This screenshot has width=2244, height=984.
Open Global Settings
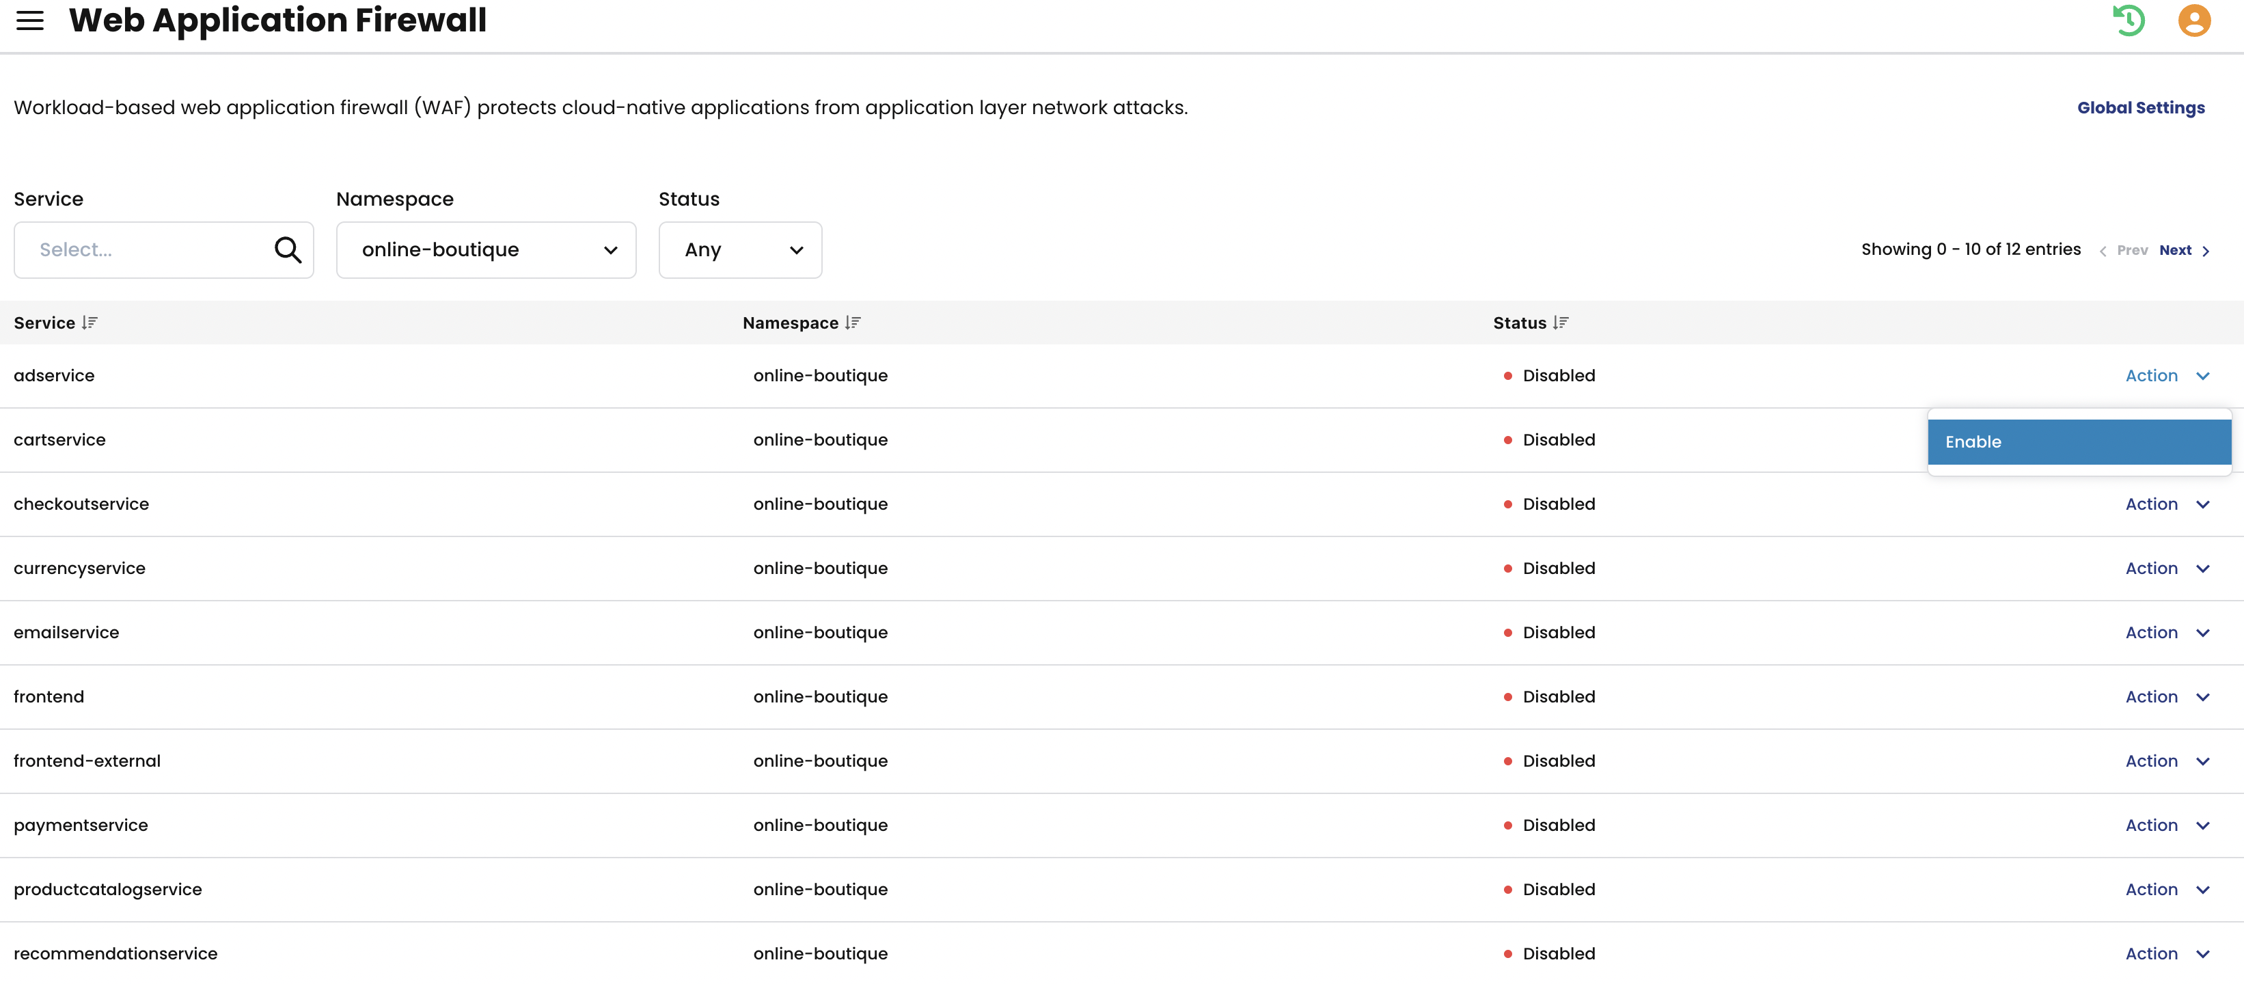coord(2142,107)
